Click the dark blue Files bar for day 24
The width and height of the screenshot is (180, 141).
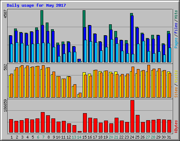(x=132, y=35)
